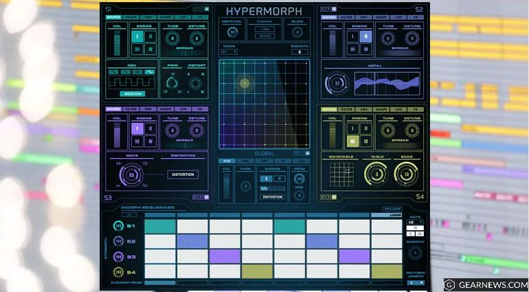Adjust the S4 VOL level slider
The image size is (529, 292).
coord(333,135)
